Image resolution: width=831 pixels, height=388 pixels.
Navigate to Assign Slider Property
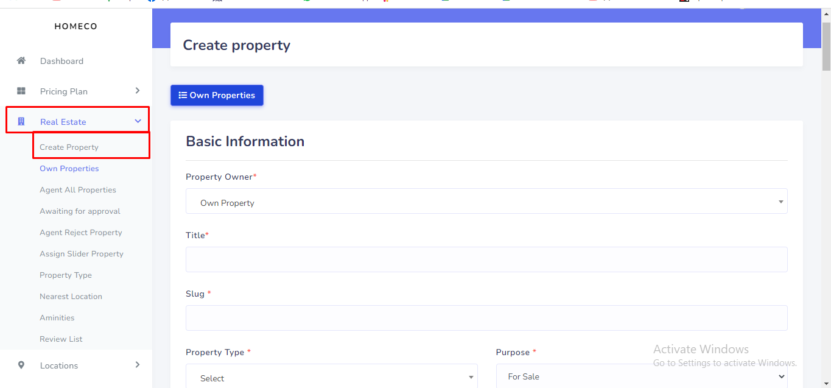[82, 254]
